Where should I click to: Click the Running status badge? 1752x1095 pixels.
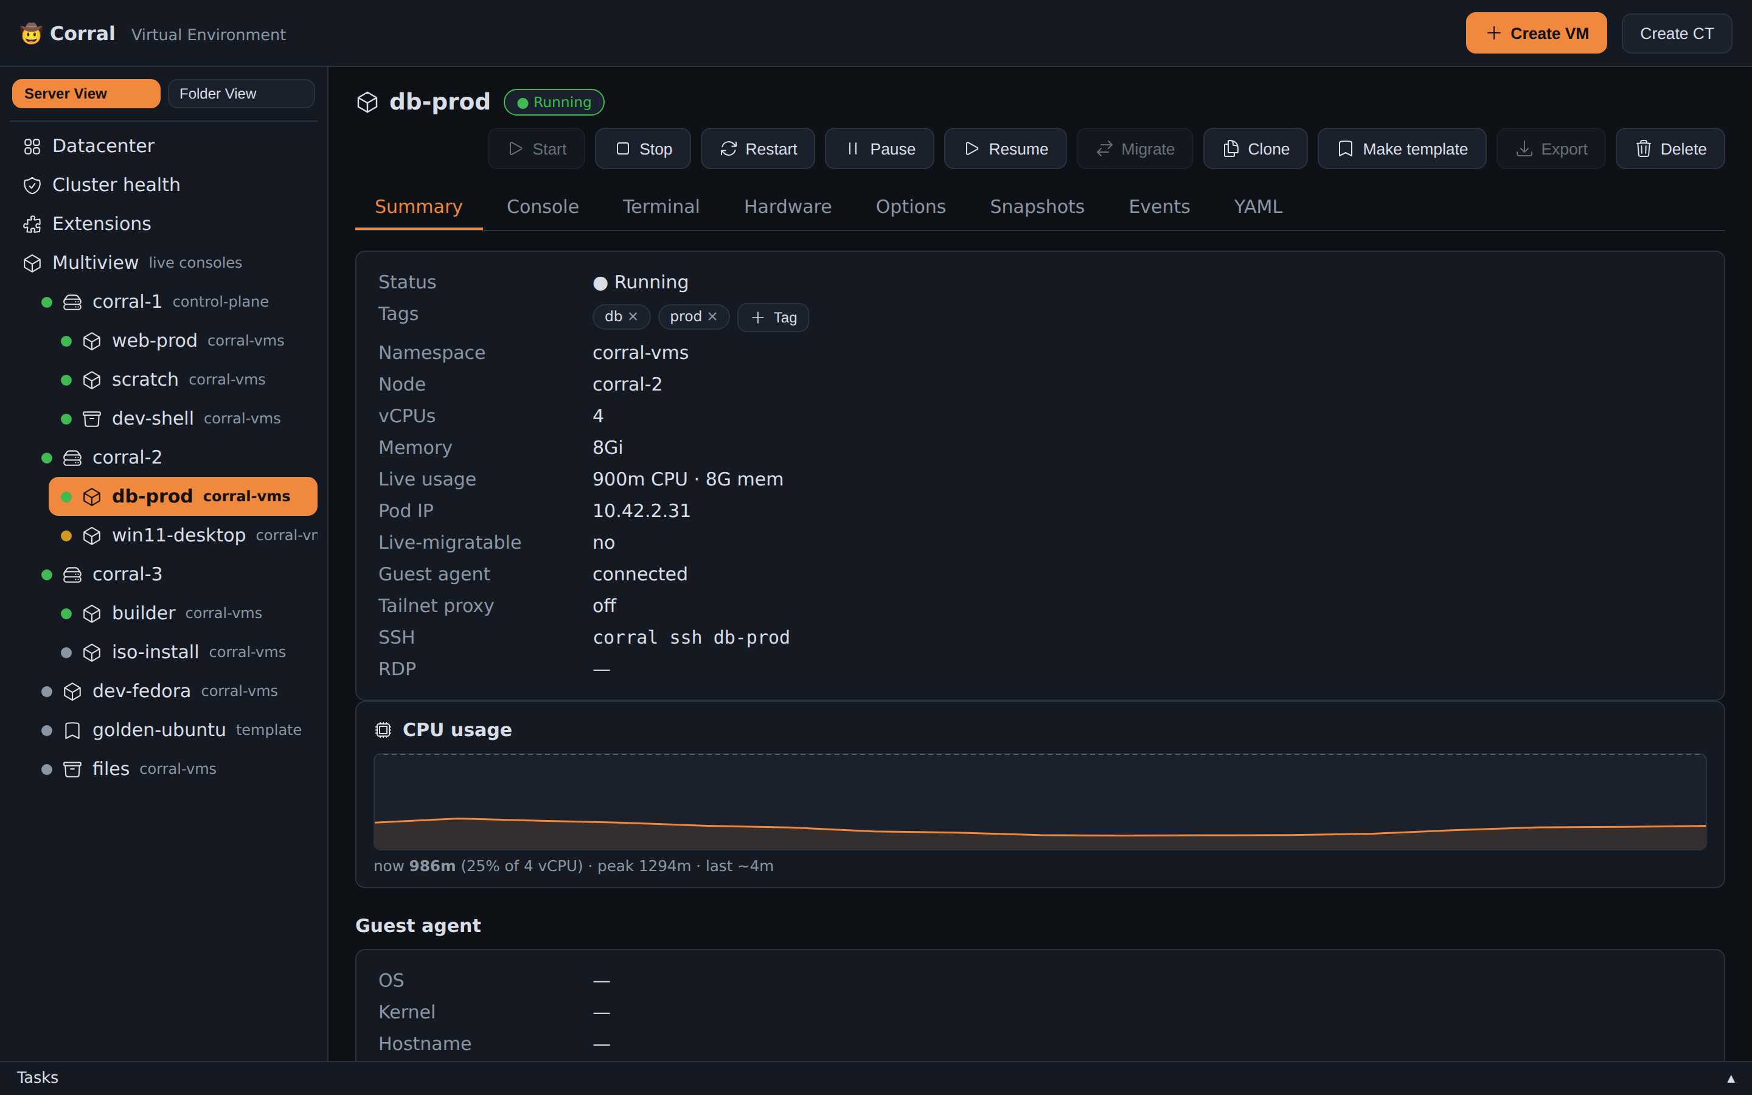coord(554,102)
